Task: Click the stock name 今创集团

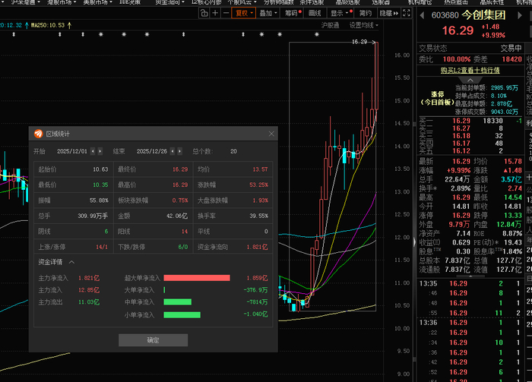Action: [x=483, y=15]
